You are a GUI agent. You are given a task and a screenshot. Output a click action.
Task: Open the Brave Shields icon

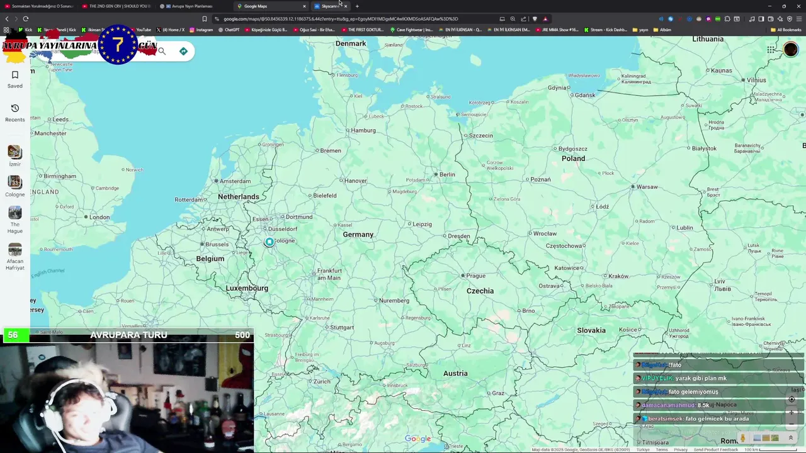(535, 19)
